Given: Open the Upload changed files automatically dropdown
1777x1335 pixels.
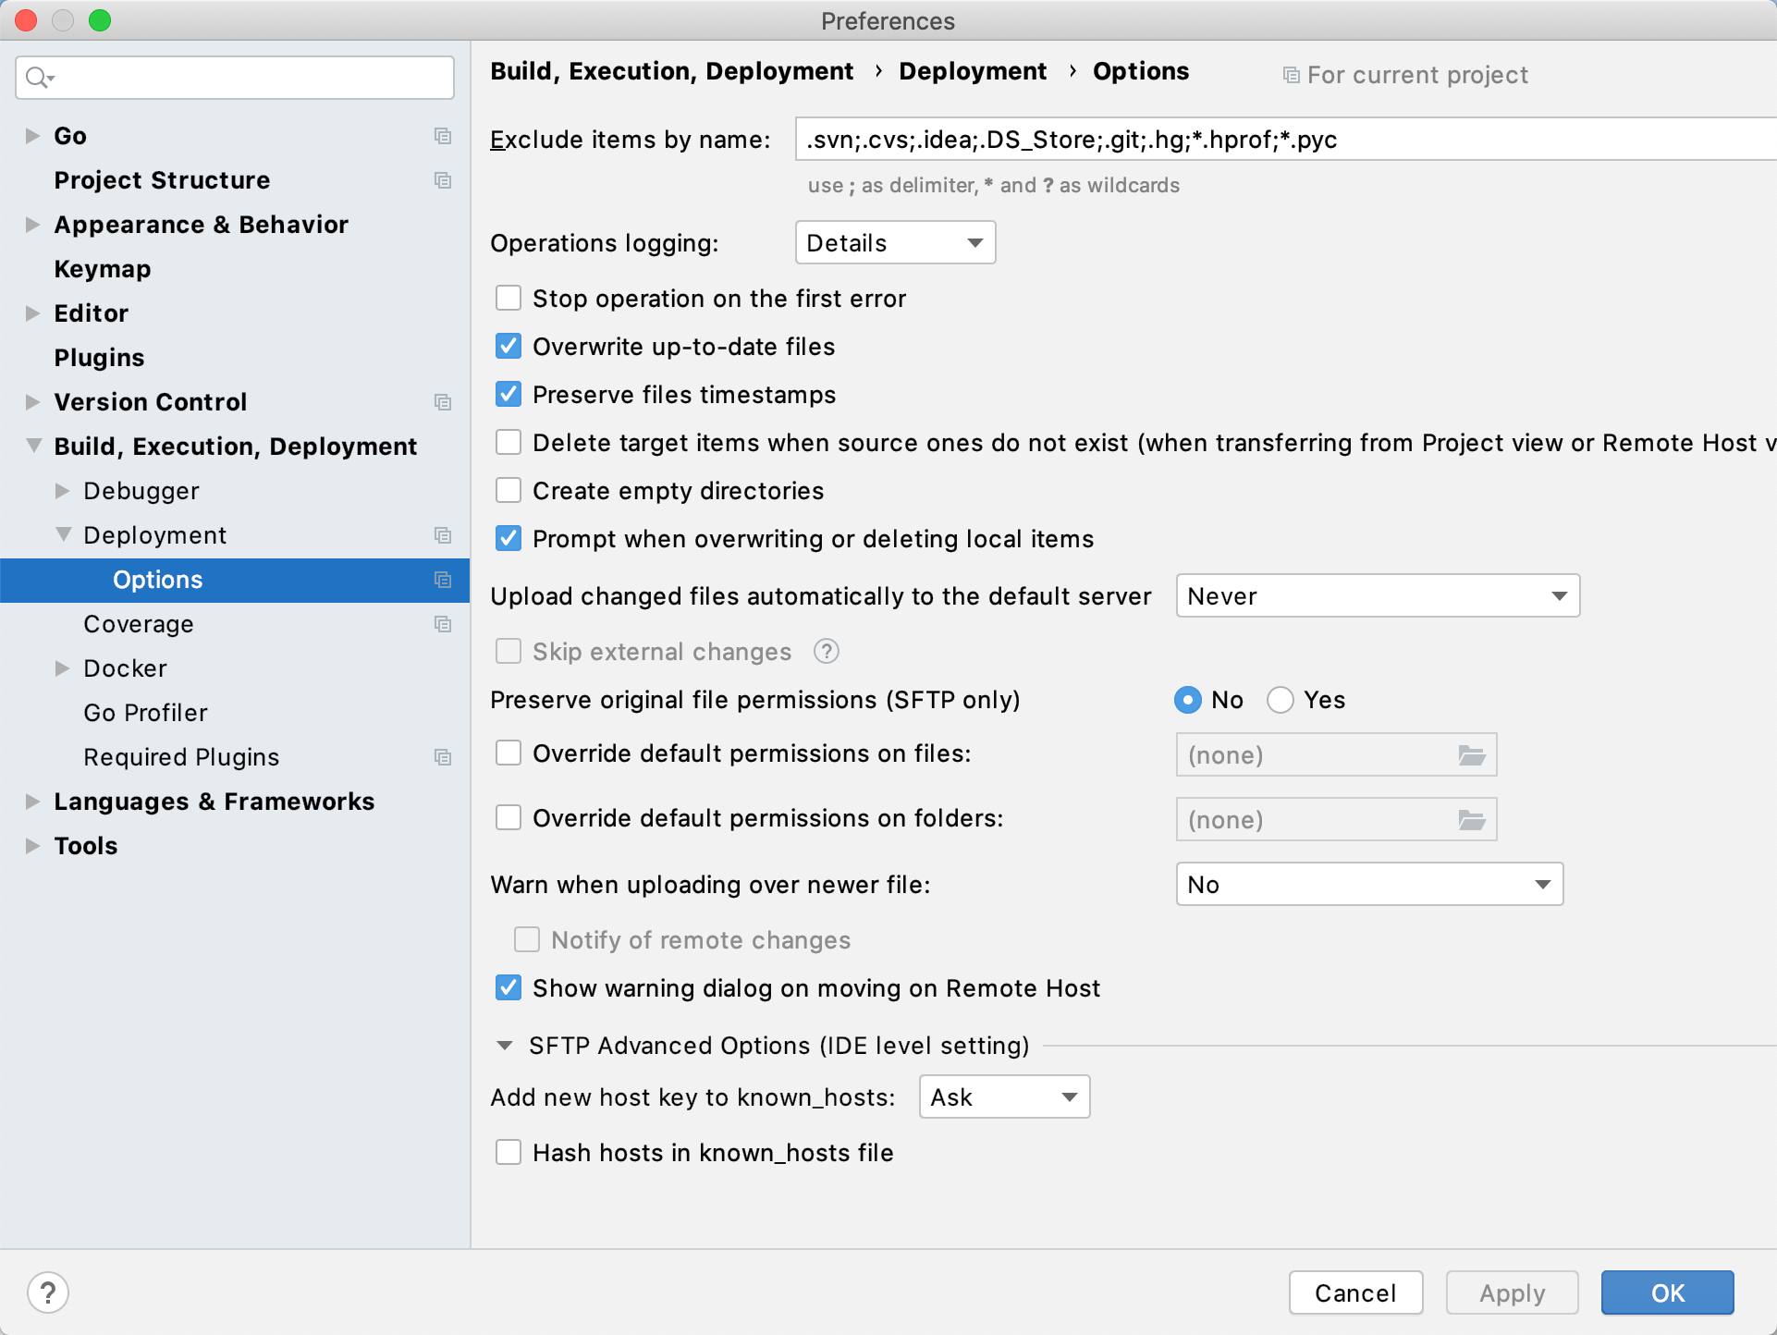Looking at the screenshot, I should [x=1377, y=595].
